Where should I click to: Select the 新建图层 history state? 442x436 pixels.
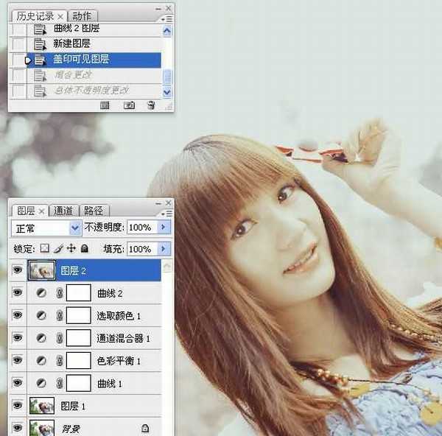[72, 44]
